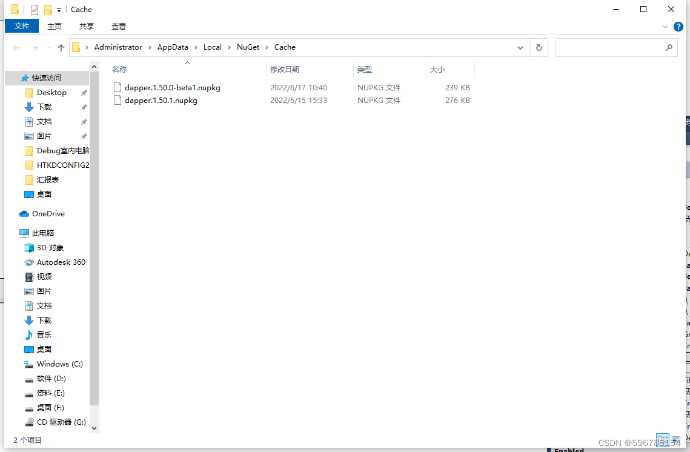Click the Properties checkmark toolbar icon
Screen dimensions: 690x452
(x=35, y=9)
